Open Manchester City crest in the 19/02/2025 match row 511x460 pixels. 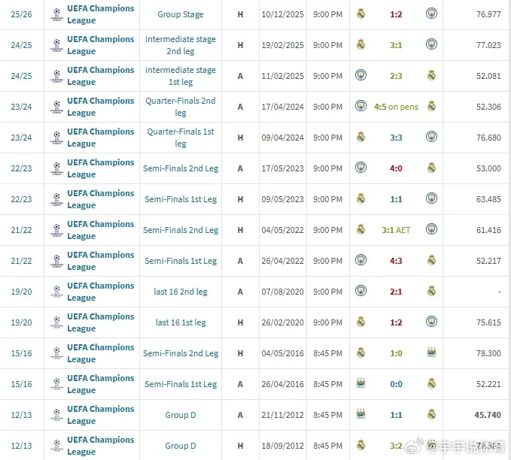(431, 44)
